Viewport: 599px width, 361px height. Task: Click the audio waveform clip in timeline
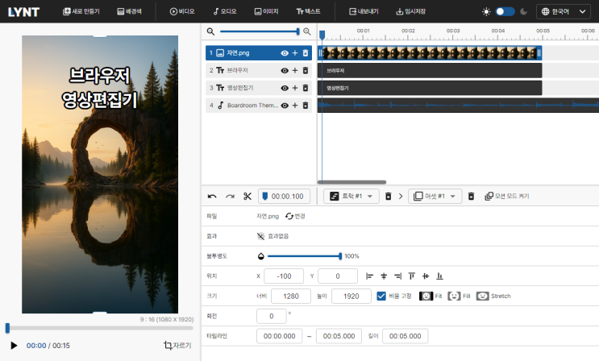point(459,105)
